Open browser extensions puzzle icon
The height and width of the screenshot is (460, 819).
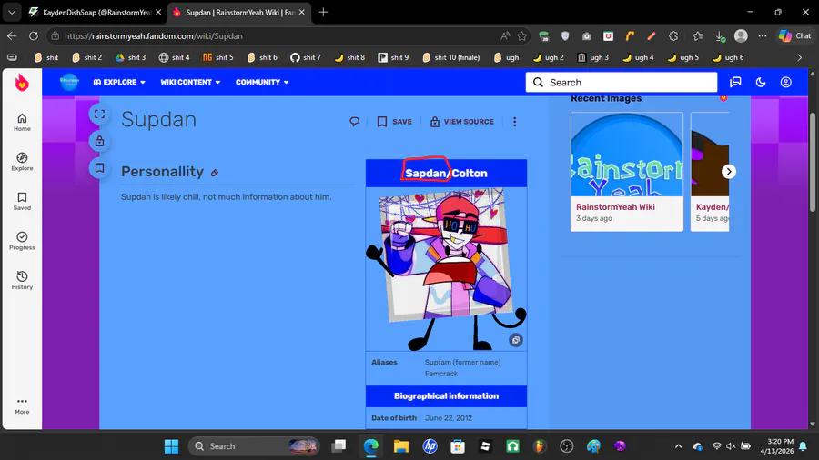673,36
